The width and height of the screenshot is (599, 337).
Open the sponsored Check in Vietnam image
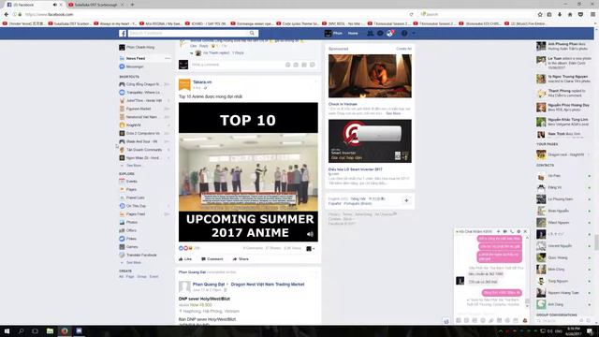click(370, 76)
